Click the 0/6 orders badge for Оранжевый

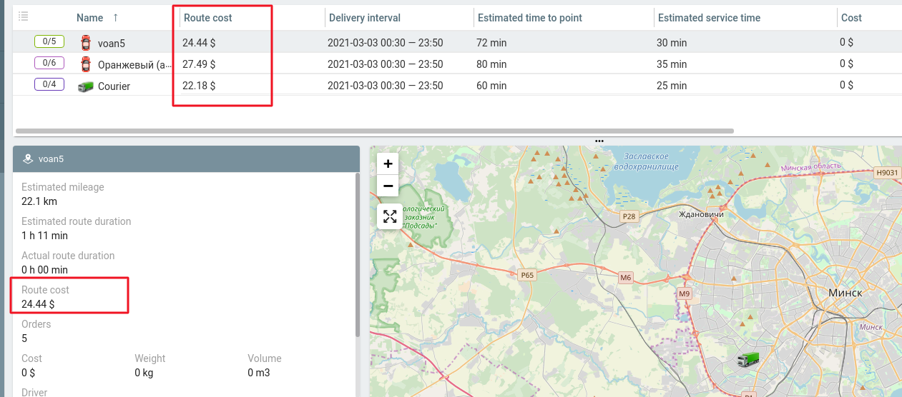(x=49, y=63)
